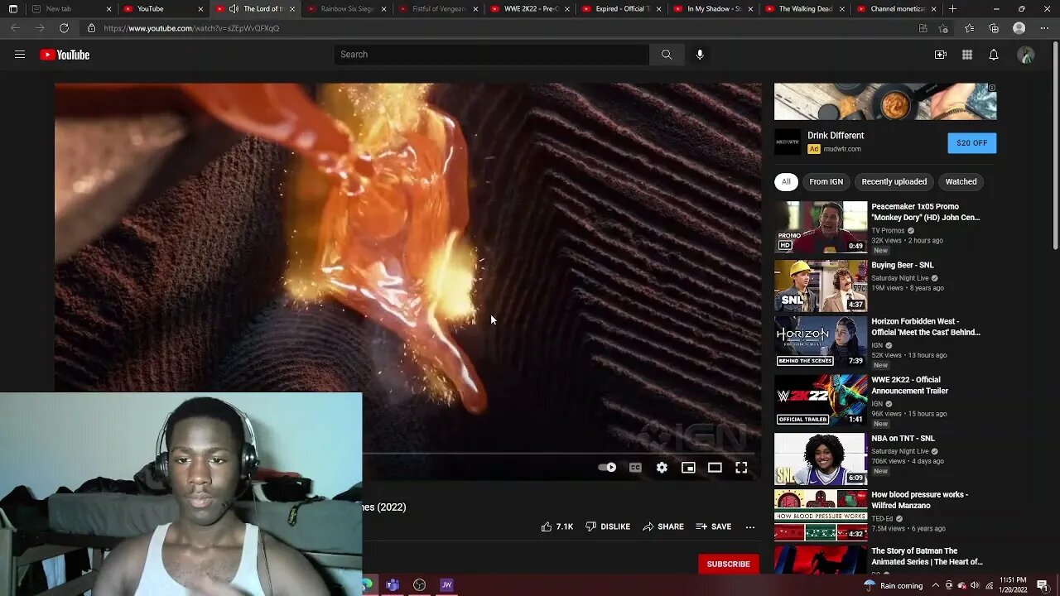Screen dimensions: 1060x596
Task: Click the browser address bar URL
Action: 191,28
